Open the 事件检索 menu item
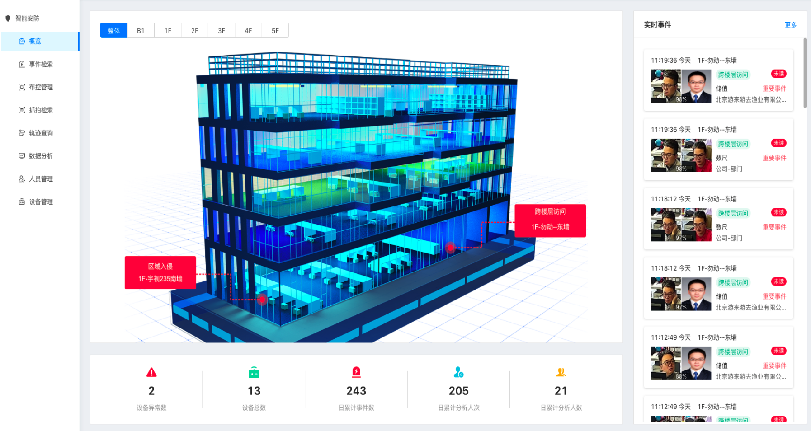 40,64
